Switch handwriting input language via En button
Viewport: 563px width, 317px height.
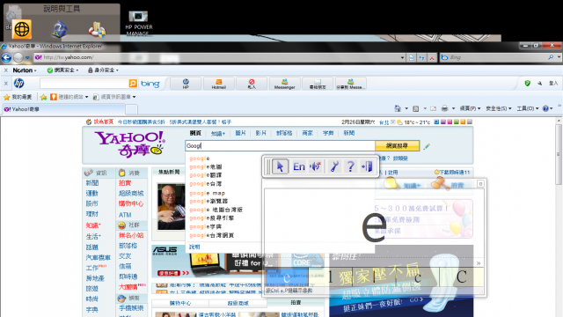(299, 166)
